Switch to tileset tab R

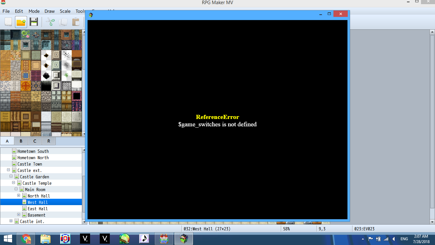[x=49, y=141]
